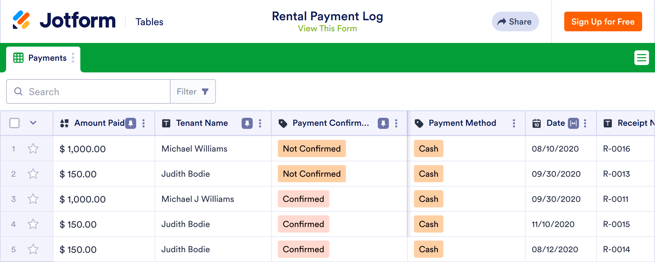
Task: Star the Michael Williams row one
Action: [33, 149]
